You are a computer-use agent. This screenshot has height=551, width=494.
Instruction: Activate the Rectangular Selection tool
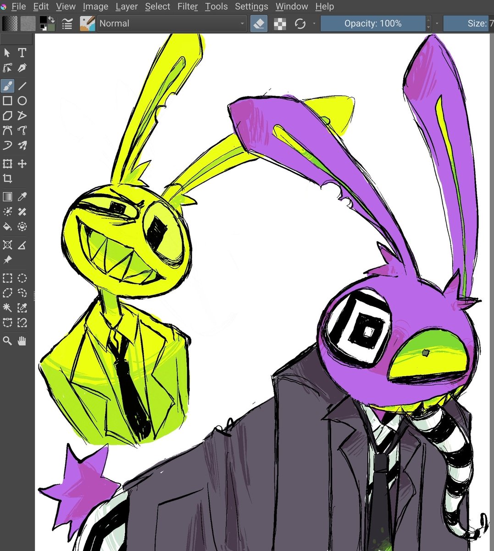(7, 278)
